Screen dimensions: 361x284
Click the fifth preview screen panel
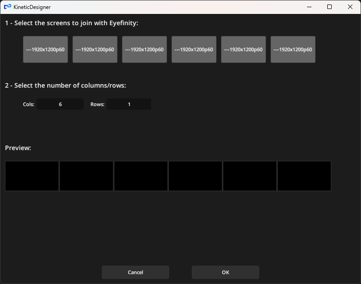click(249, 176)
